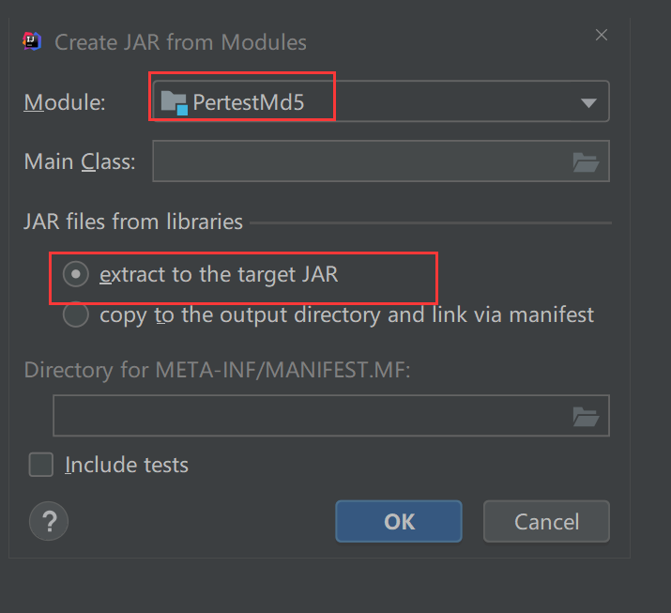
Task: Click the 'Module:' label
Action: pos(64,102)
